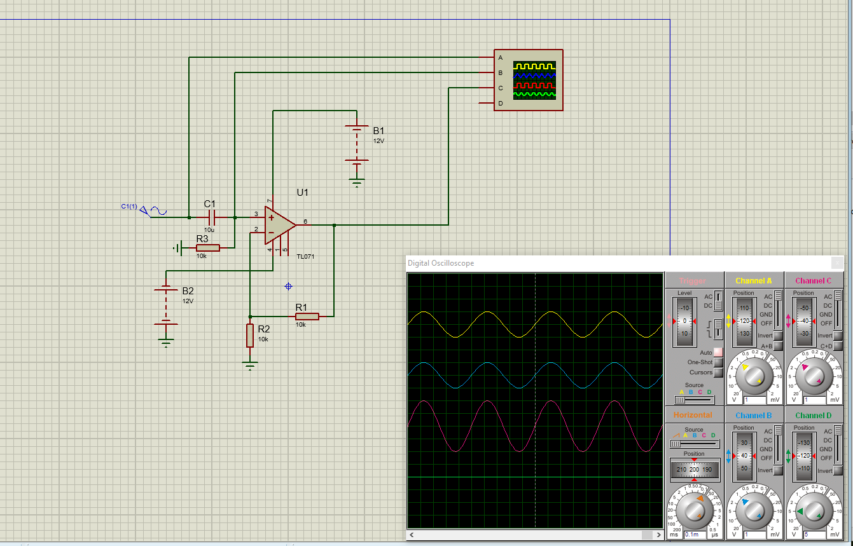Select capacitor C1 in the circuit
The height and width of the screenshot is (546, 853).
[x=212, y=217]
